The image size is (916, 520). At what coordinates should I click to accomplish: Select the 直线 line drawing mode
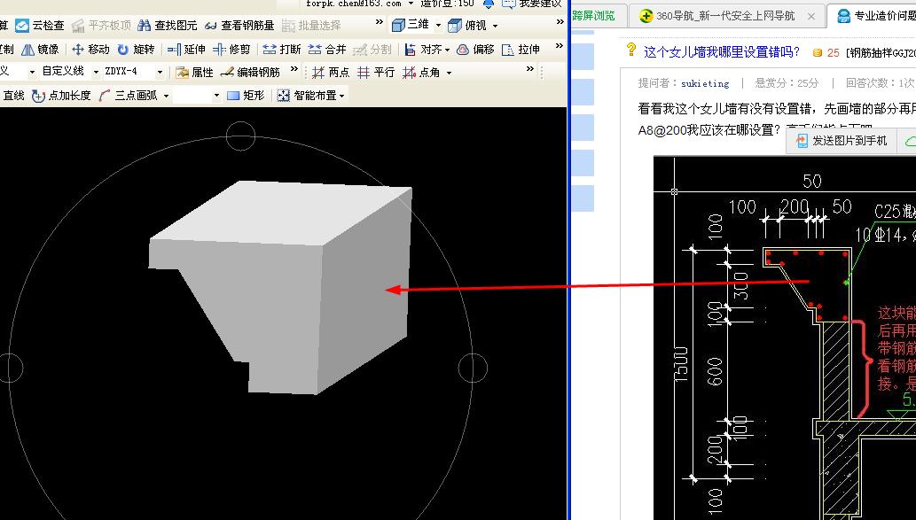click(x=13, y=95)
